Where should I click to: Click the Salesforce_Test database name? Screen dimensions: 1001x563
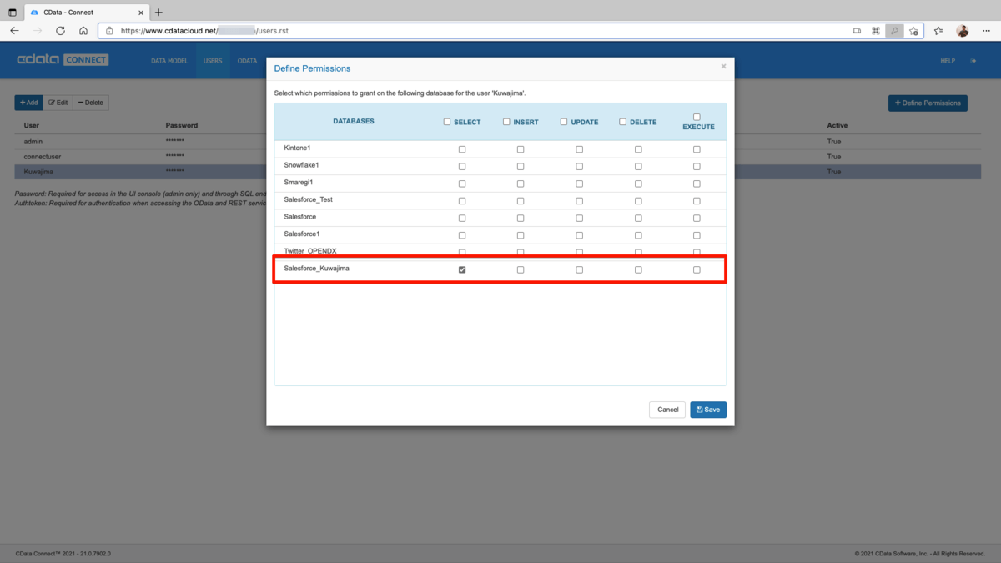coord(308,199)
